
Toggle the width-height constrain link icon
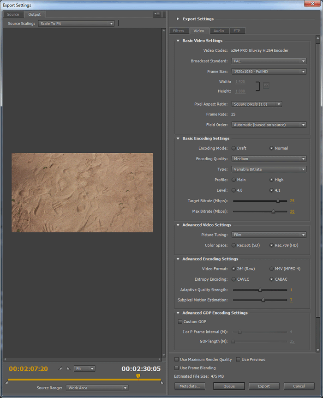(266, 85)
